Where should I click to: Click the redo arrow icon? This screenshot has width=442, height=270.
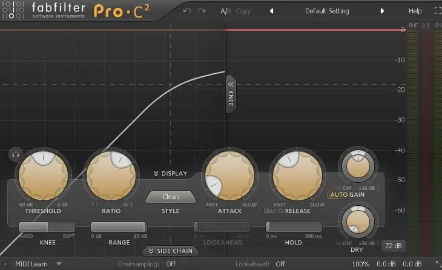201,11
